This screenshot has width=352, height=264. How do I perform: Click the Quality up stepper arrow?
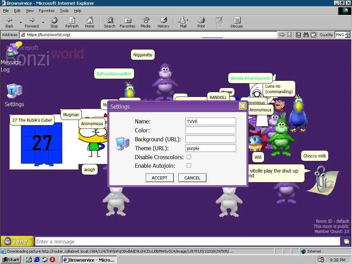[x=348, y=33]
